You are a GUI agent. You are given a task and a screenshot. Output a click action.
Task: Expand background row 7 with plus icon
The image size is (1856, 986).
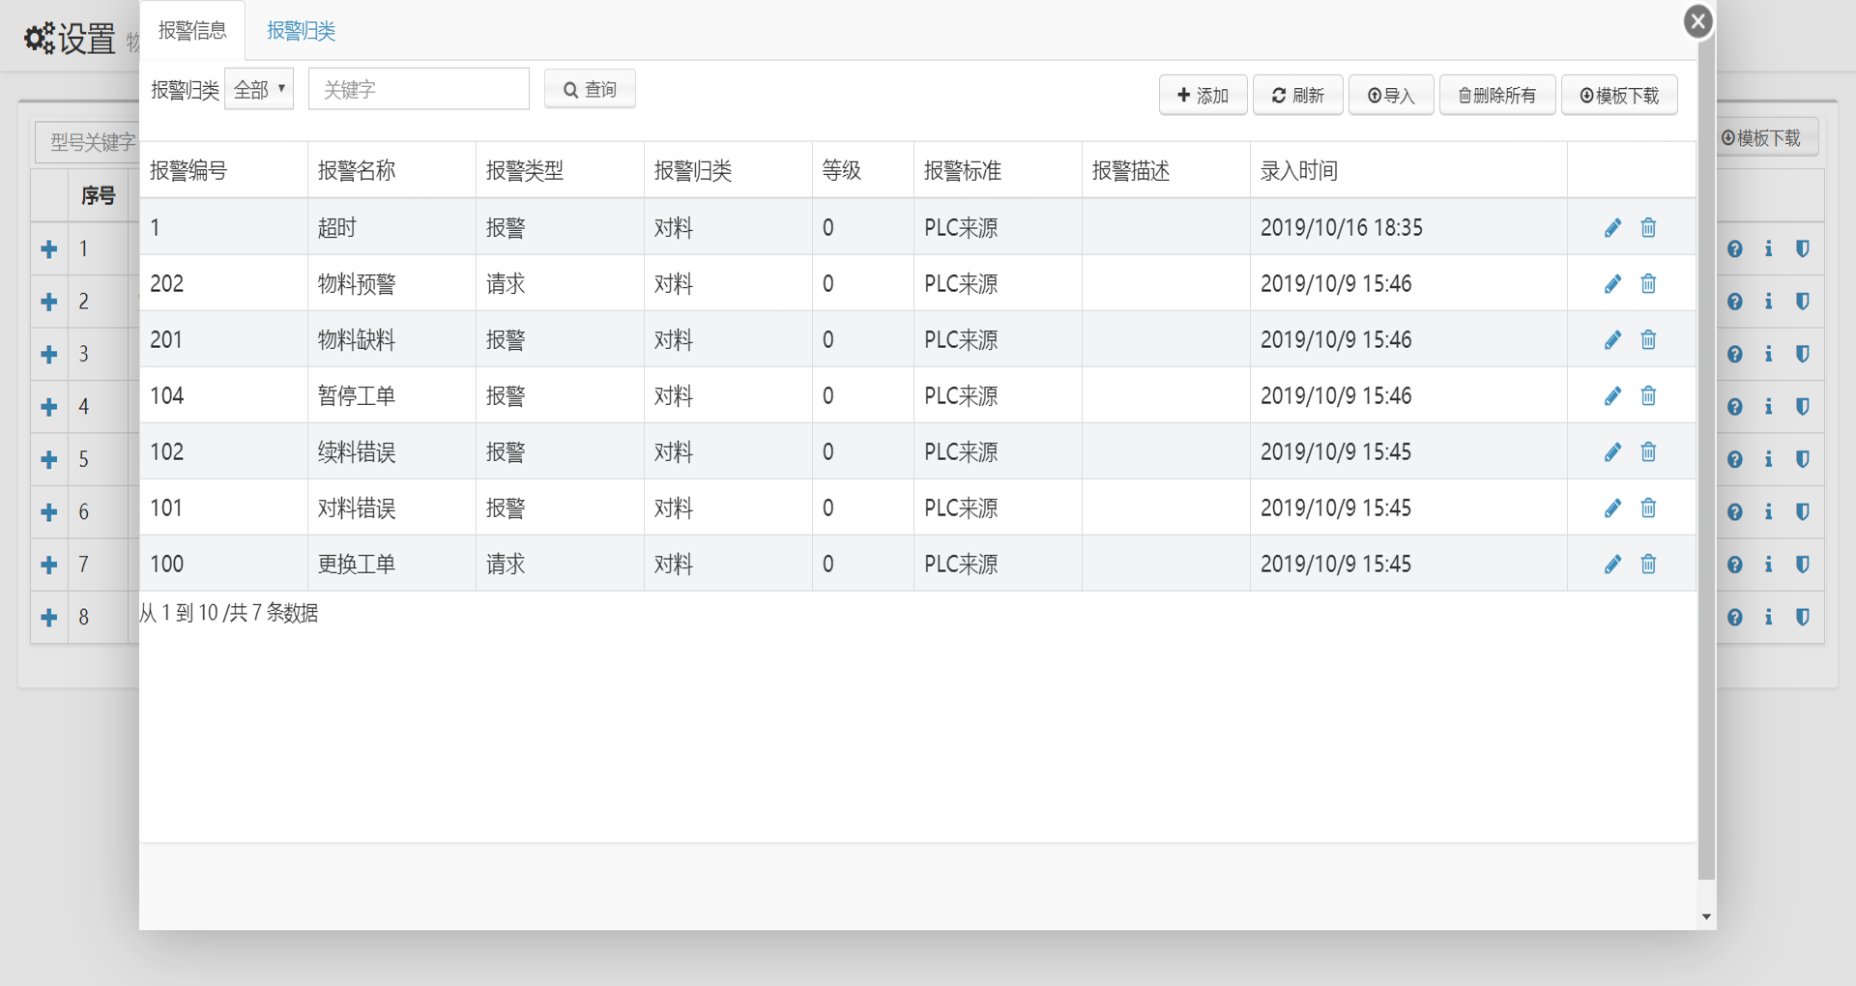49,565
